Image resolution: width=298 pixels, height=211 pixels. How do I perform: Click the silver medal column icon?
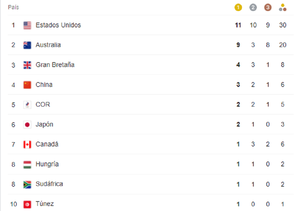point(253,8)
